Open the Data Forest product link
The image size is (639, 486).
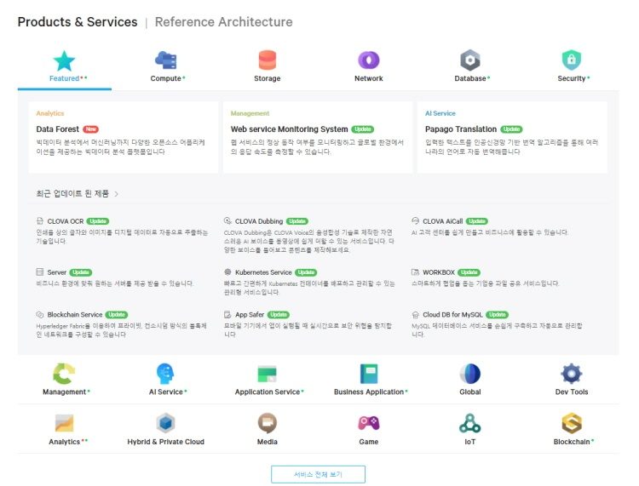(x=57, y=129)
